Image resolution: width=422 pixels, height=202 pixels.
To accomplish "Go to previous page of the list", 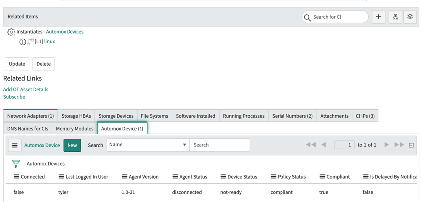I will pyautogui.click(x=324, y=145).
